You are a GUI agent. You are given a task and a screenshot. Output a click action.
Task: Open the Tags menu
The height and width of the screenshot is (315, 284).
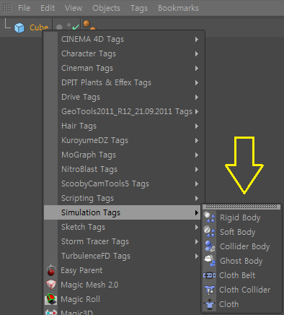[x=139, y=8]
